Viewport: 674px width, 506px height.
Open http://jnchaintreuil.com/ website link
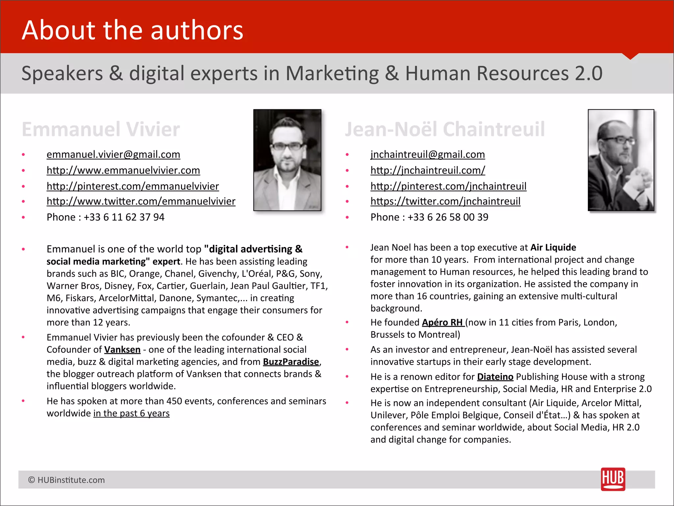(428, 170)
